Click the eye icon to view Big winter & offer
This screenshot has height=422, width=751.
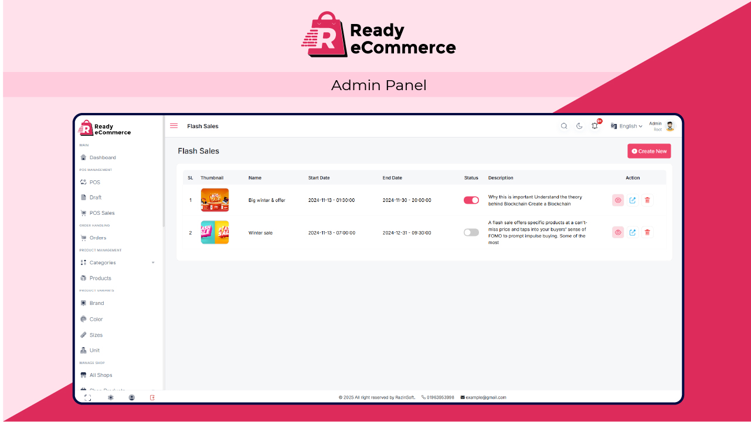pos(618,200)
